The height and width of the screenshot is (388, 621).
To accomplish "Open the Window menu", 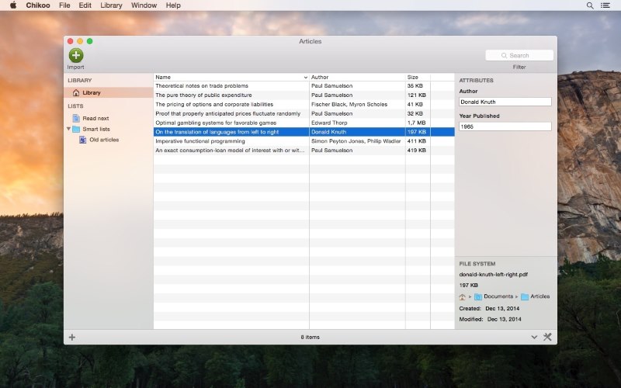I will tap(144, 5).
